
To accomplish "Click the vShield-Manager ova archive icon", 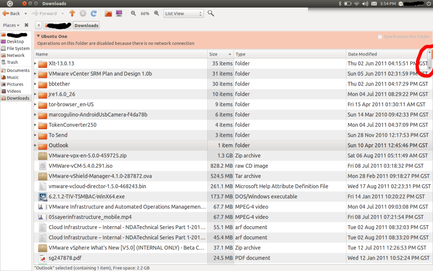I will click(x=43, y=176).
